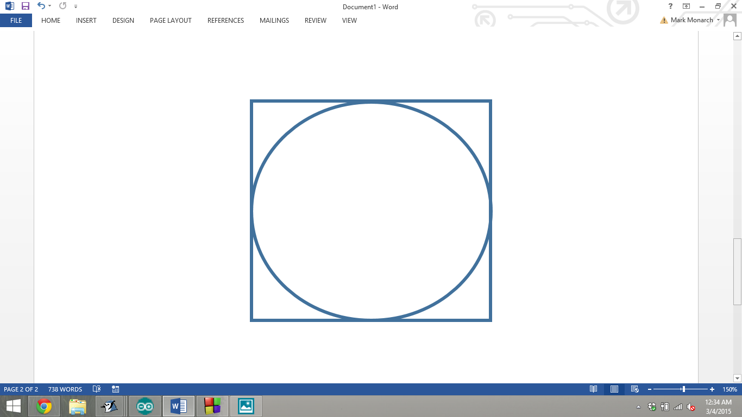The width and height of the screenshot is (742, 417).
Task: Start macro recording from status bar
Action: point(115,389)
